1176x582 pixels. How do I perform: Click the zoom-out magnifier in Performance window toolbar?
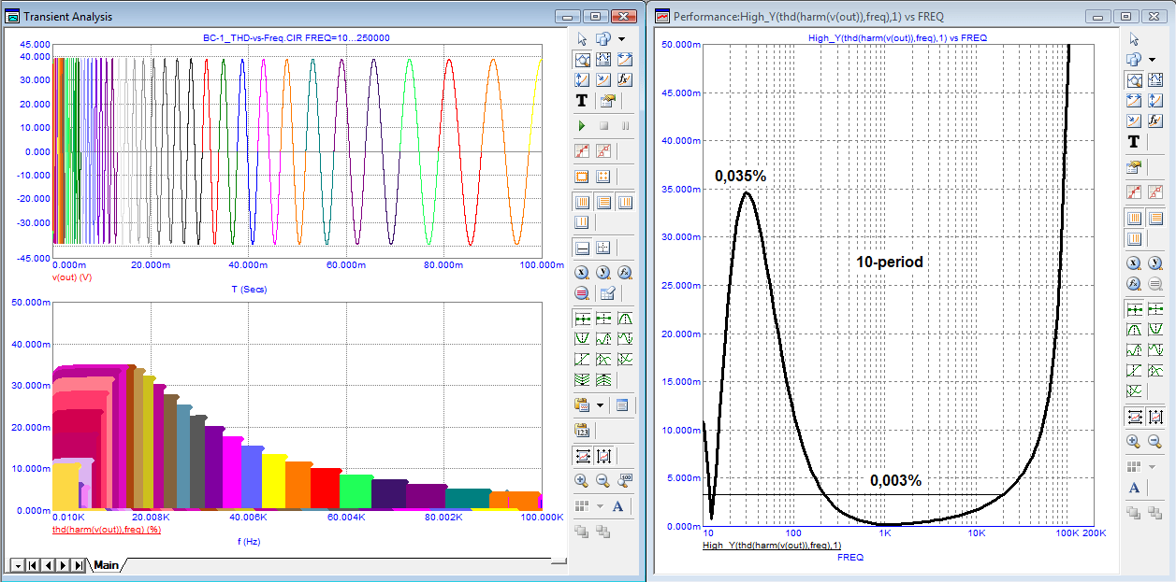click(1154, 441)
